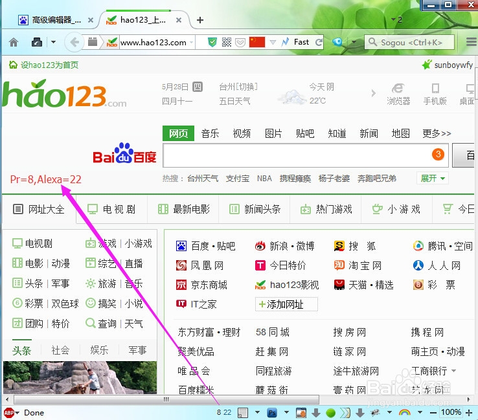Close the hao123 tab

pos(179,20)
